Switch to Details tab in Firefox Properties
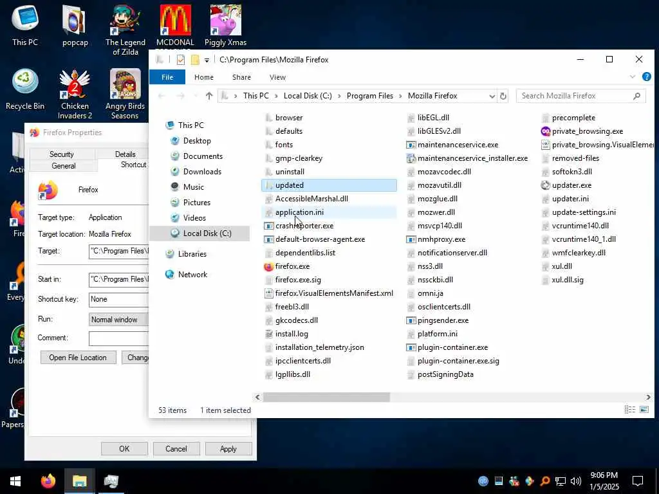This screenshot has width=659, height=494. point(125,154)
